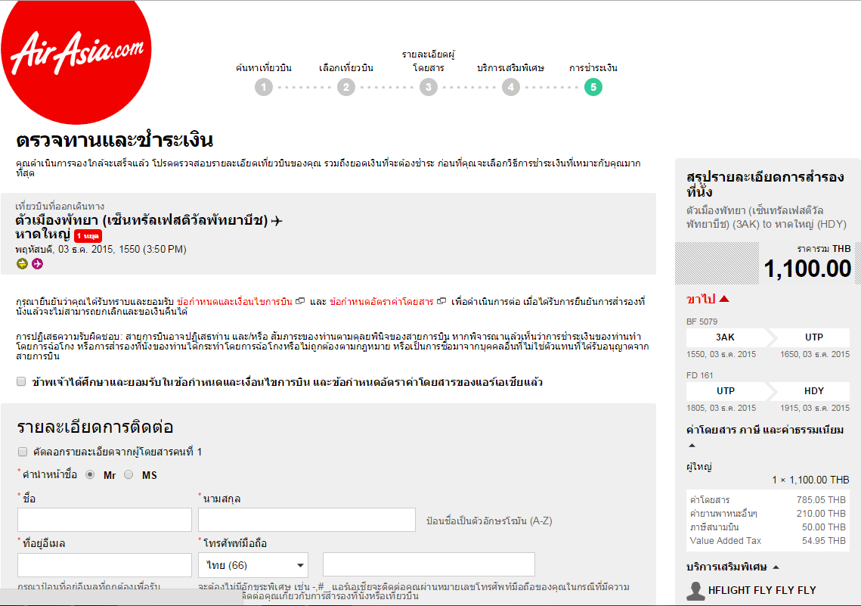This screenshot has width=861, height=606.
Task: Click the green step 5 payment circle
Action: [593, 87]
